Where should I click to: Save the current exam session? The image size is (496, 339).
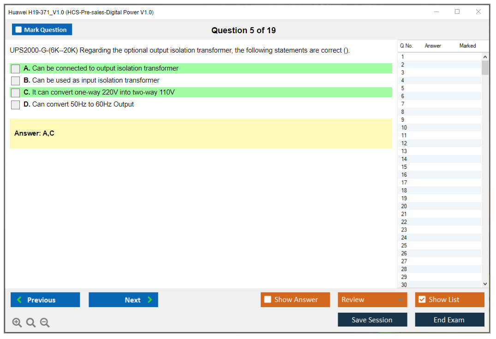coord(372,320)
